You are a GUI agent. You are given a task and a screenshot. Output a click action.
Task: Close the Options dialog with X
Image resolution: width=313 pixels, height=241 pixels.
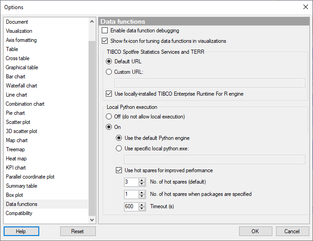(305, 7)
